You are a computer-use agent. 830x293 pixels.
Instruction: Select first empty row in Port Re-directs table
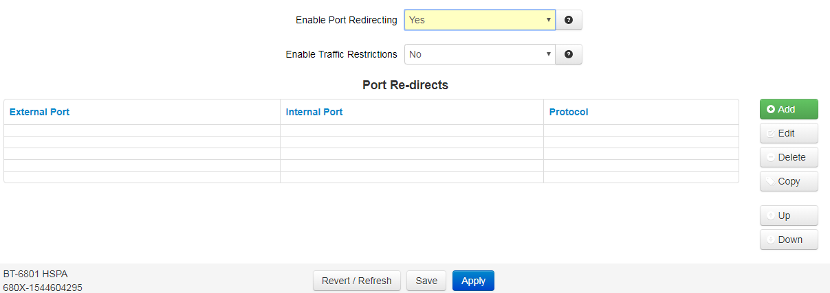pos(371,130)
